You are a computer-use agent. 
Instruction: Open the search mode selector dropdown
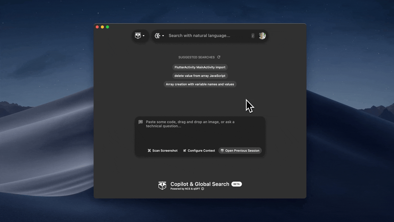[x=159, y=36]
